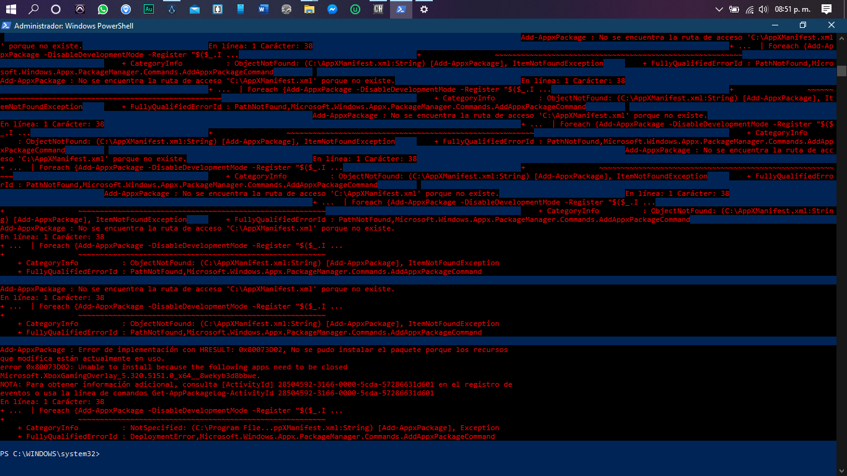The width and height of the screenshot is (847, 476).
Task: Open the Windows Start menu
Action: pos(11,9)
